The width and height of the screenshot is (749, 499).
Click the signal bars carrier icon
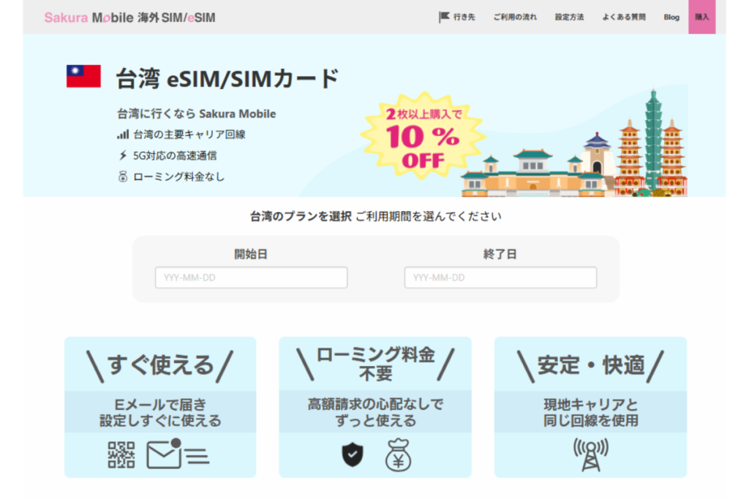[123, 134]
